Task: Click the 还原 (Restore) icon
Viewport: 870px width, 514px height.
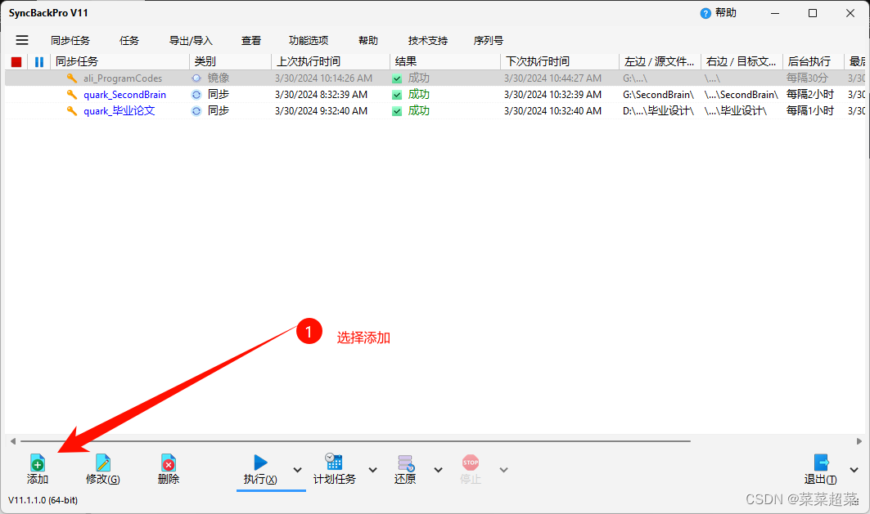Action: 406,463
